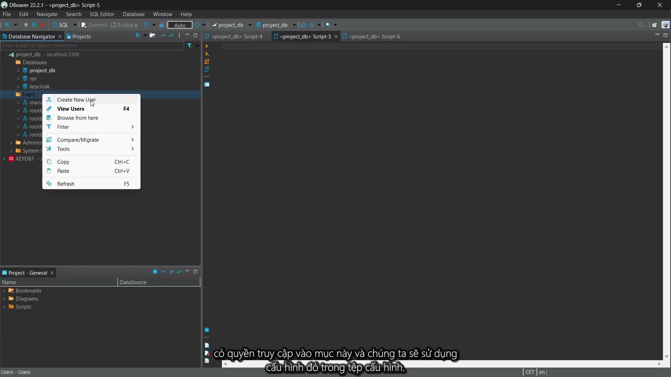This screenshot has height=377, width=671.
Task: Click the editor vertical scrollbar down arrow
Action: [666, 356]
